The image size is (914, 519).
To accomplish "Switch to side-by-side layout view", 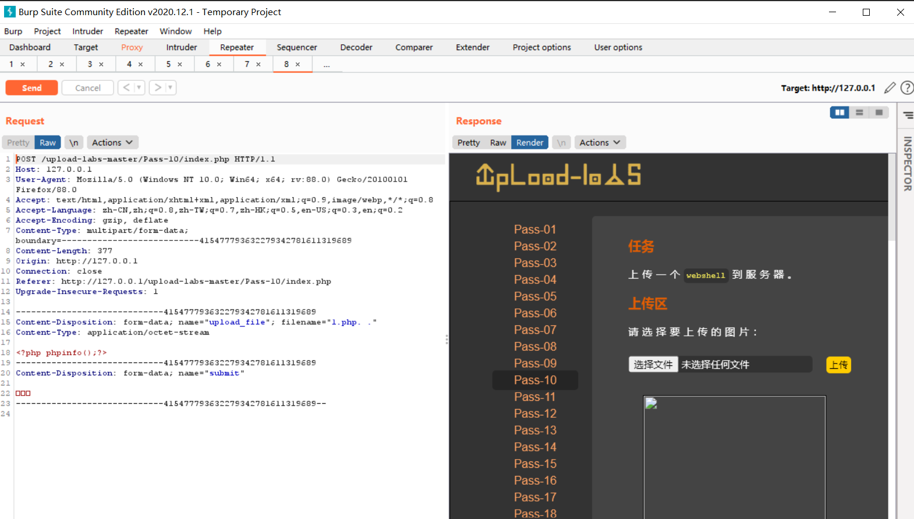I will pos(839,112).
